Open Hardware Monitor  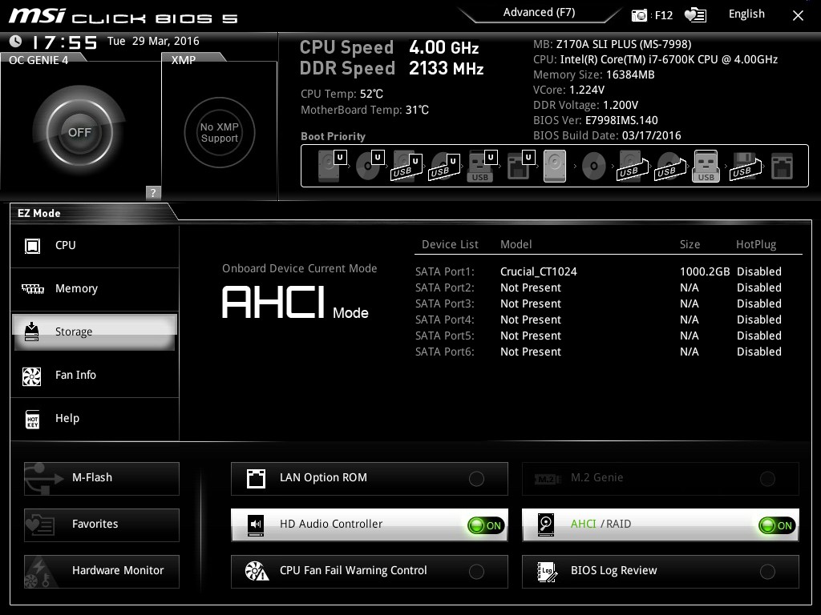tap(102, 572)
